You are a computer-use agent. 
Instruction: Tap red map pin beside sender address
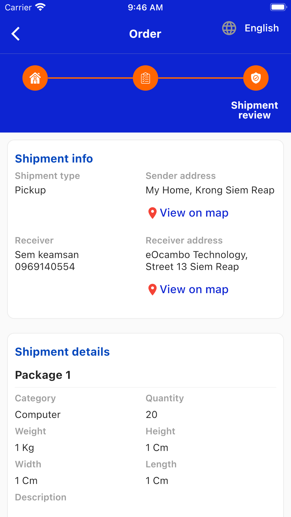pyautogui.click(x=152, y=213)
